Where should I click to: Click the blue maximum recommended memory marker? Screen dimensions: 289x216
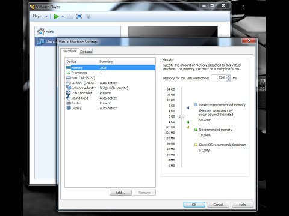(188, 107)
